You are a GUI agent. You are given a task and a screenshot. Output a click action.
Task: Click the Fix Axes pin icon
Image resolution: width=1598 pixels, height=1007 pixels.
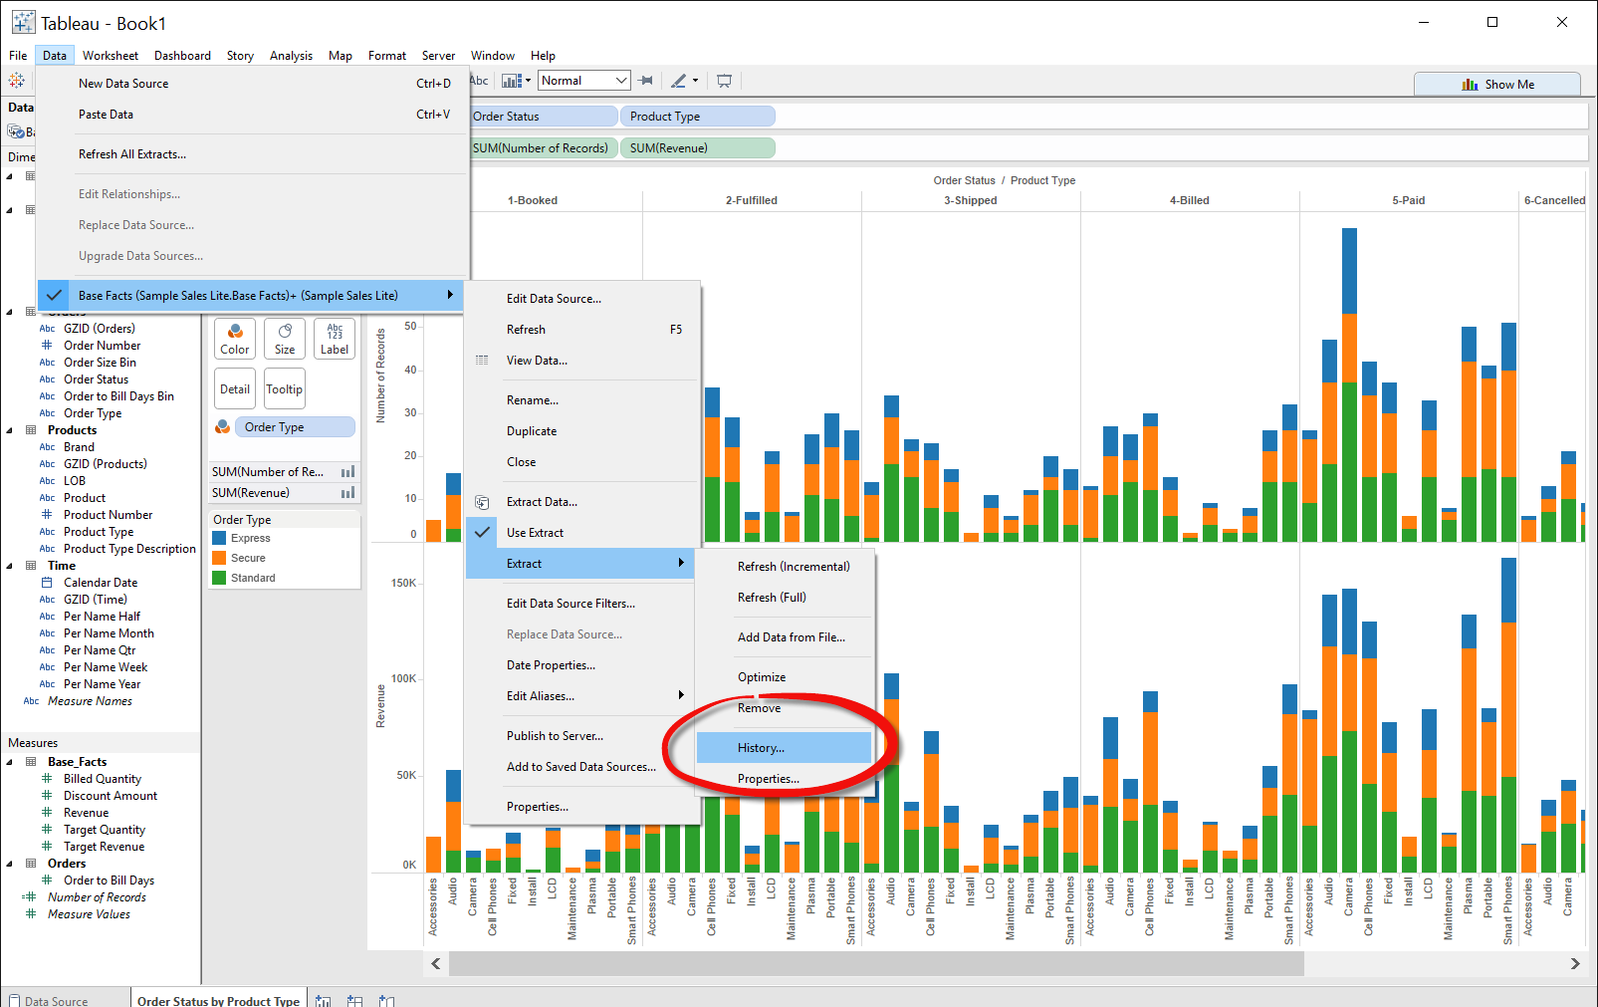(x=646, y=81)
